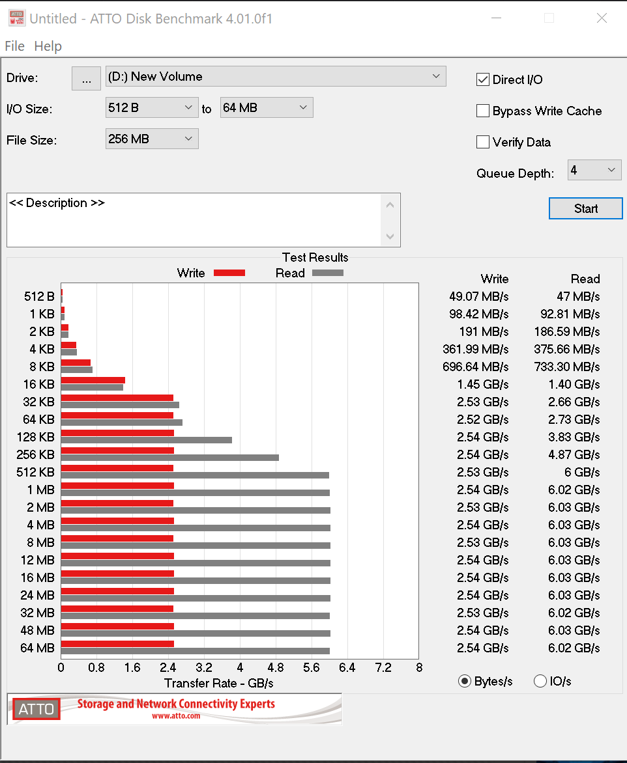Disable the Direct I/O checkbox
Image resolution: width=627 pixels, height=763 pixels.
(x=483, y=80)
